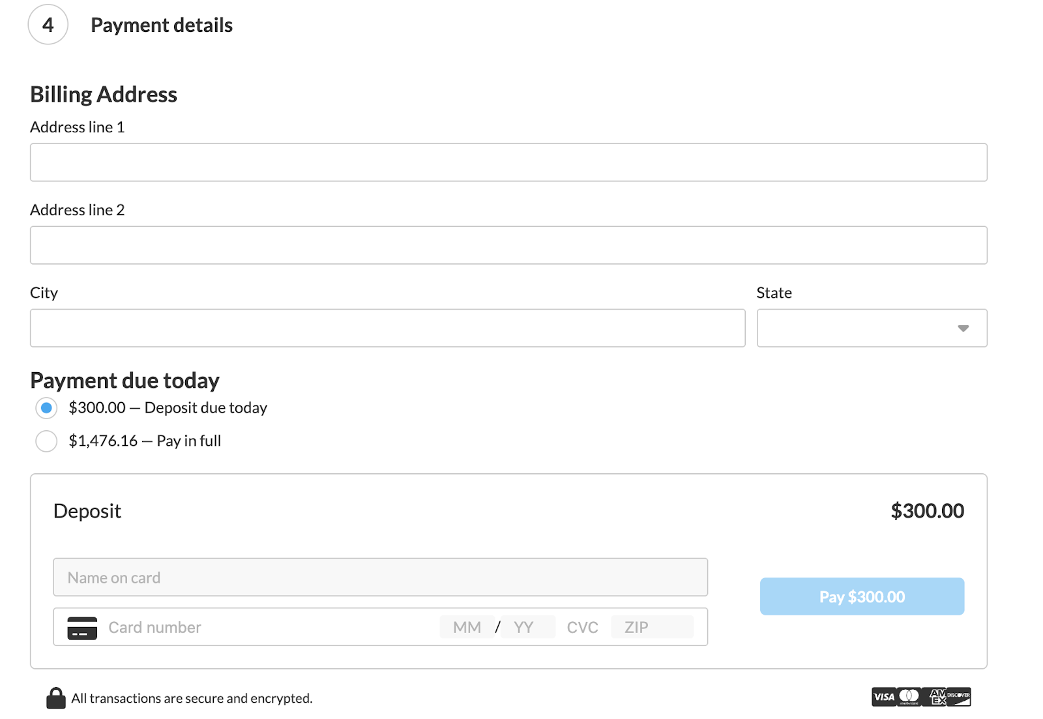
Task: Click the MM expiry month field
Action: tap(467, 628)
